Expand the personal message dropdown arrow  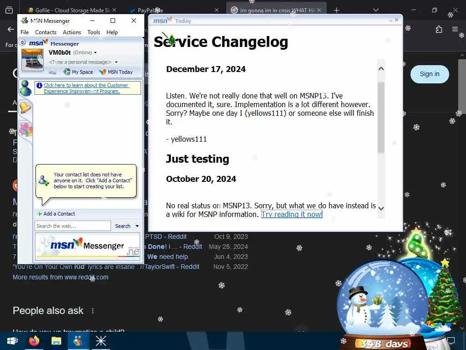tap(116, 62)
